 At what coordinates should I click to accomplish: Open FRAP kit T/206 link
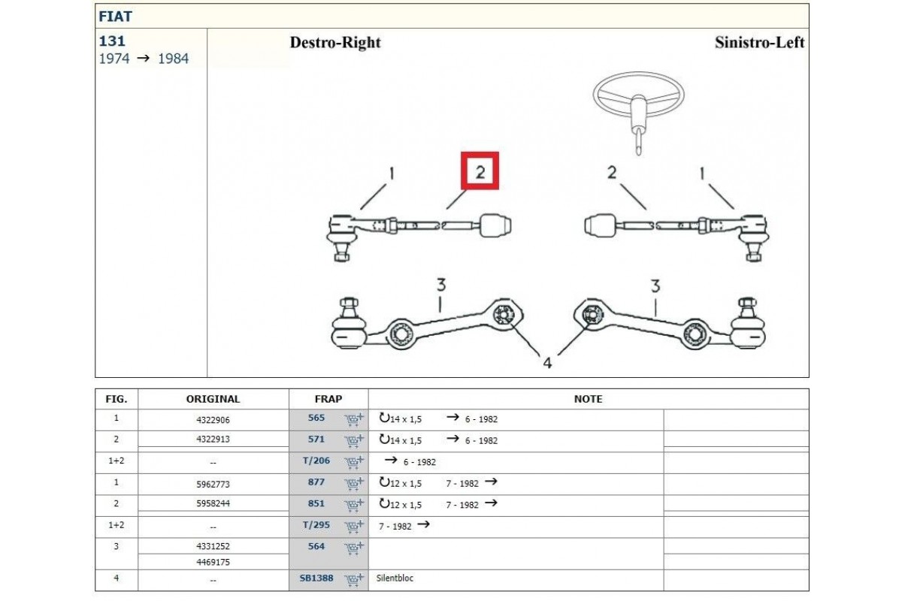(x=316, y=461)
